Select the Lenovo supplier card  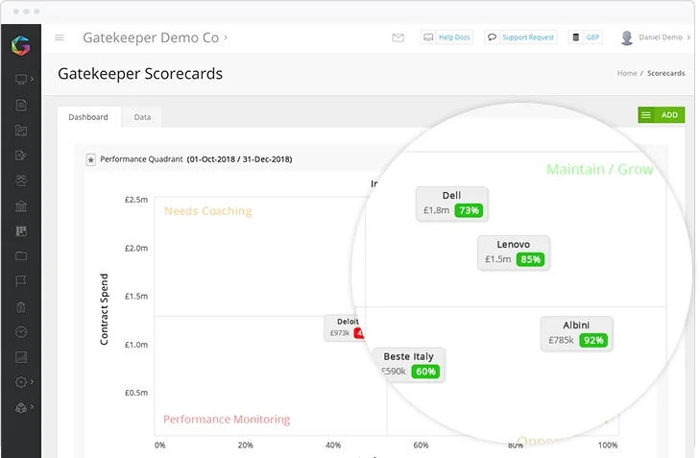point(514,253)
